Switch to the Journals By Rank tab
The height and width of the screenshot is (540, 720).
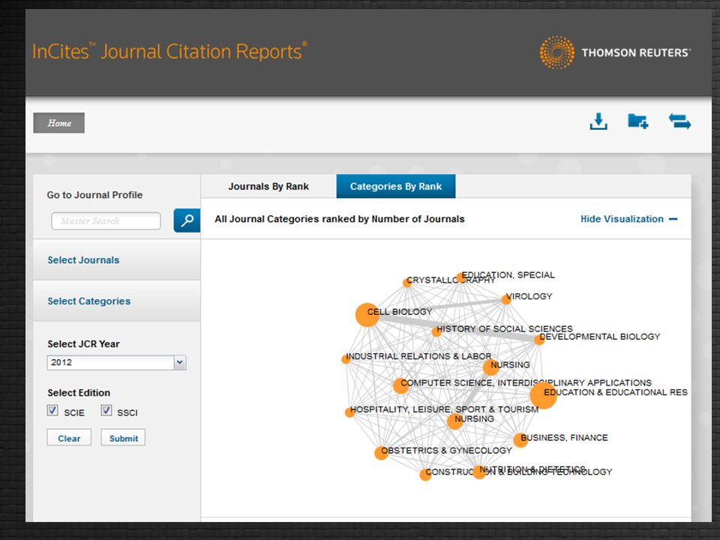(x=268, y=187)
